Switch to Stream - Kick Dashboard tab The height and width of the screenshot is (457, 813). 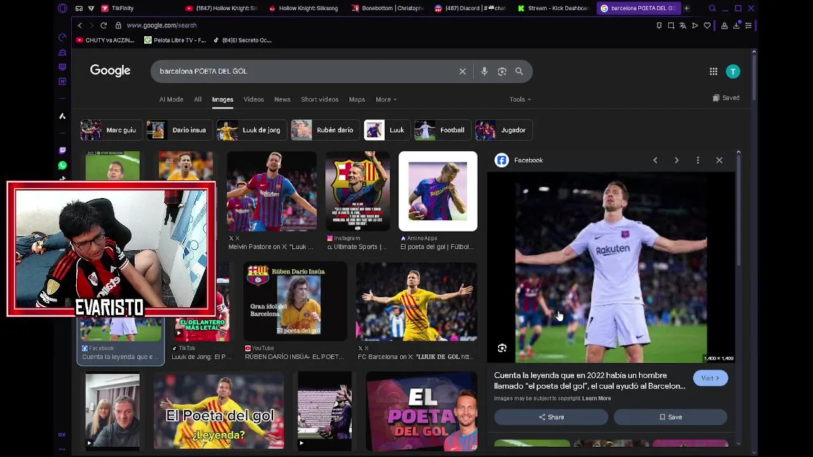(x=554, y=8)
